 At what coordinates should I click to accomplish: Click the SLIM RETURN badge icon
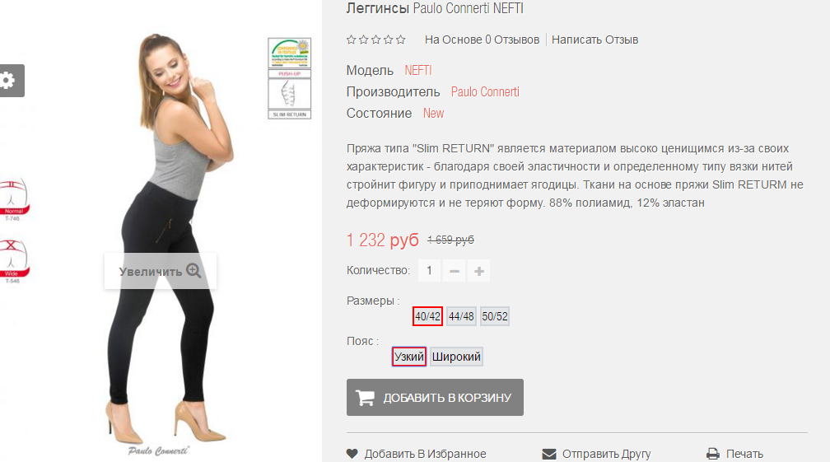[290, 99]
